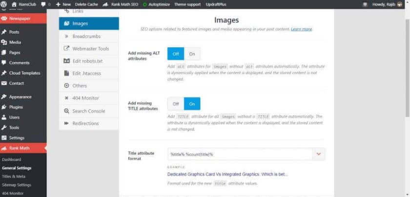This screenshot has width=410, height=197.
Task: Open the Webmaster Tools settings tab
Action: pos(89,49)
